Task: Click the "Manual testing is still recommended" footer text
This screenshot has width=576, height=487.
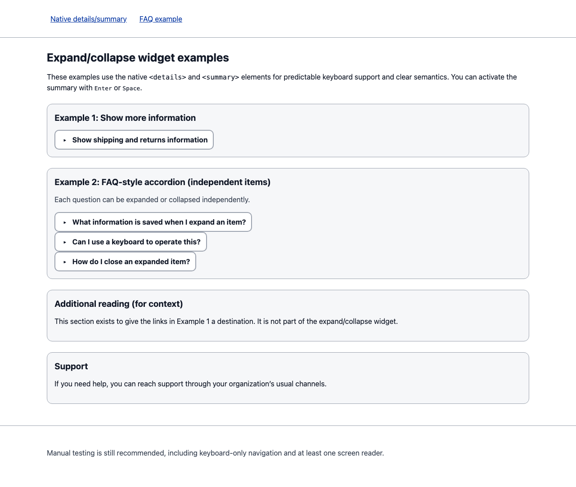Action: pos(215,453)
